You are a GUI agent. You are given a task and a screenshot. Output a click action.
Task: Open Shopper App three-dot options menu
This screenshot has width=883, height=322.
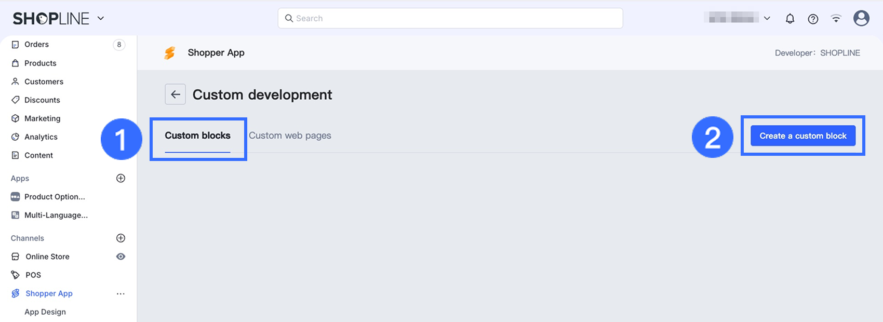coord(121,293)
